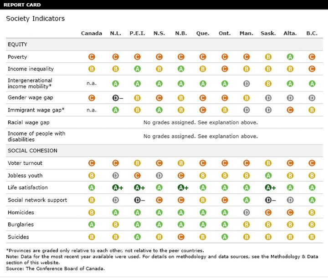Click the Voter turnout row label
The image size is (328, 278).
pyautogui.click(x=25, y=163)
